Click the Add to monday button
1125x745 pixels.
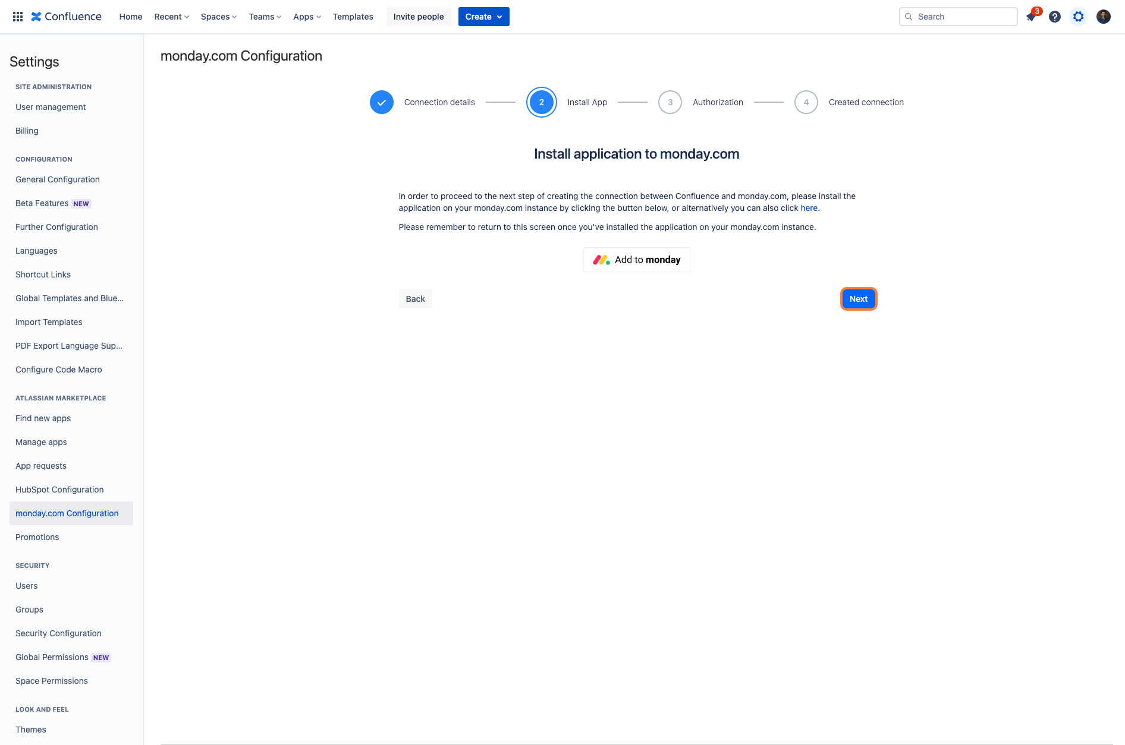tap(637, 260)
